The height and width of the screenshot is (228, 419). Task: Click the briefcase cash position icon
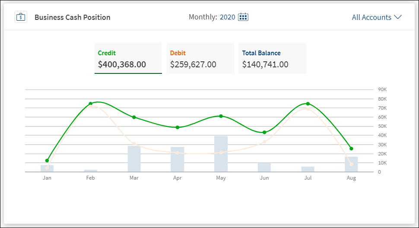[x=21, y=17]
